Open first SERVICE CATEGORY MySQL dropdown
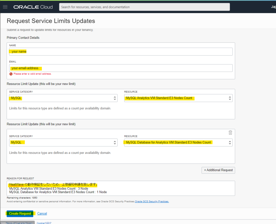276x224 pixels. 63,98
